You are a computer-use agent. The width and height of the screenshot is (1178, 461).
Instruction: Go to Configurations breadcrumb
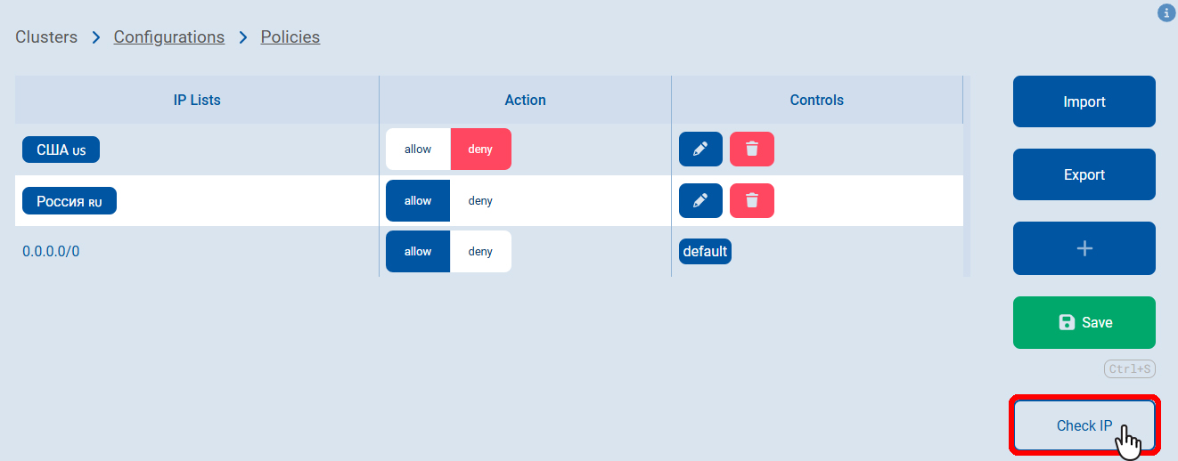tap(169, 37)
